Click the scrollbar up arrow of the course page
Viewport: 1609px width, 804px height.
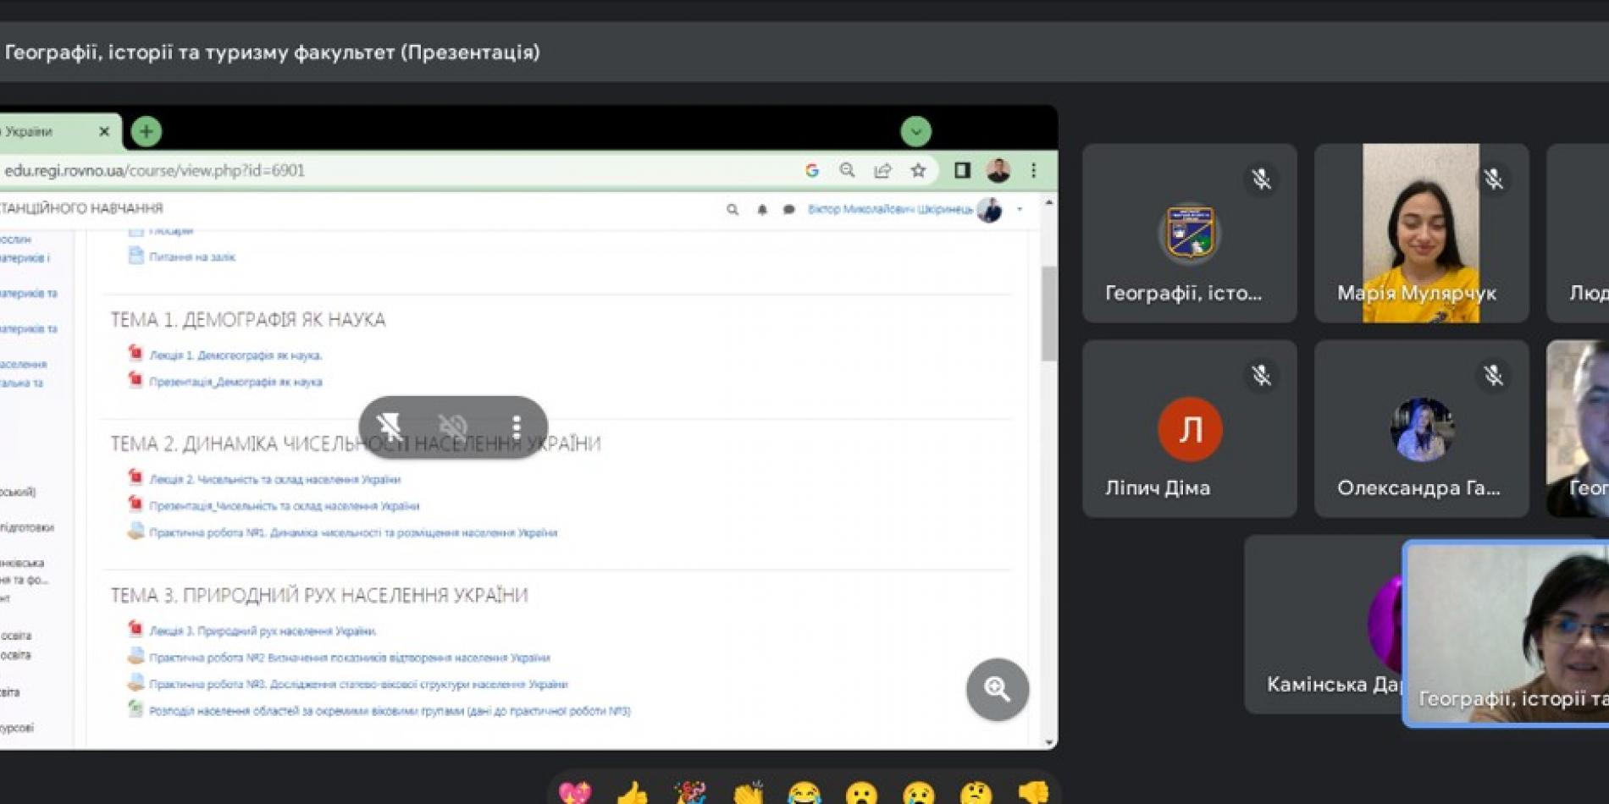(x=1049, y=204)
